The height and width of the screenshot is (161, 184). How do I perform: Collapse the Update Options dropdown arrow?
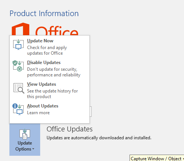tap(33, 149)
